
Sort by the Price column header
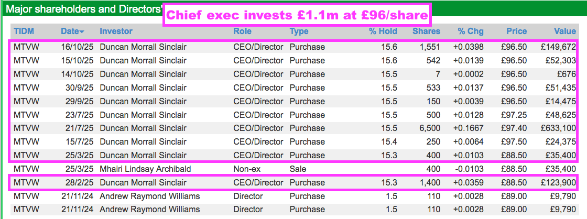(x=516, y=31)
